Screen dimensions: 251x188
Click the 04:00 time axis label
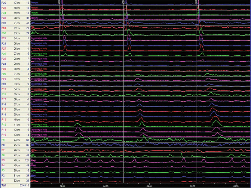62,185
